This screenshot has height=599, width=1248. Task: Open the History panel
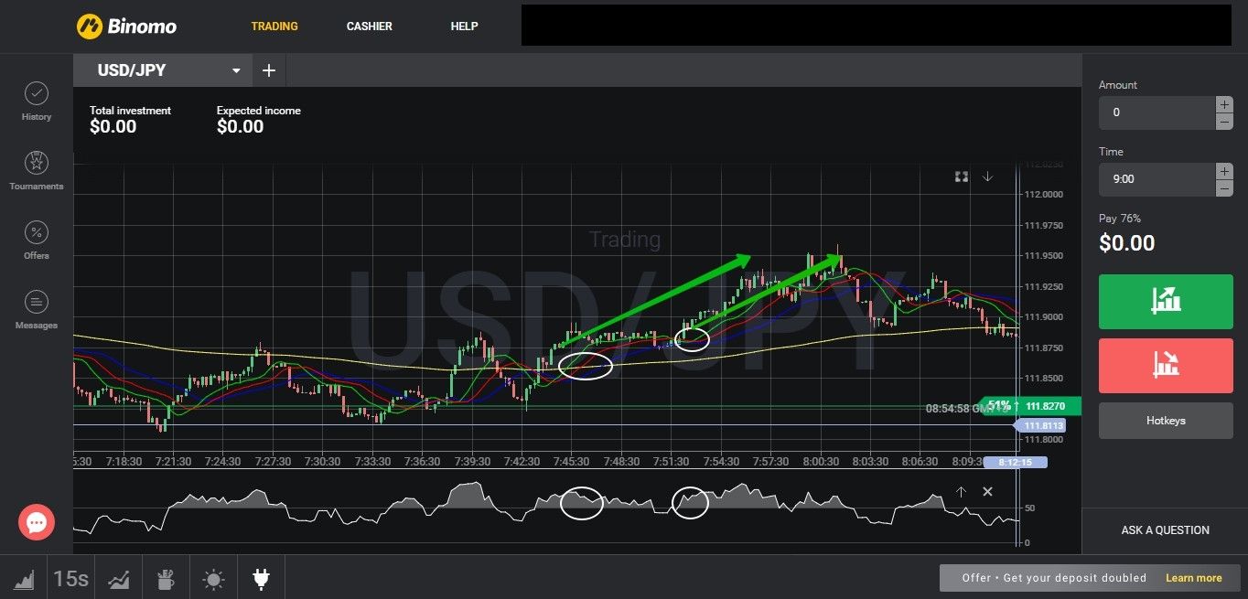tap(37, 102)
